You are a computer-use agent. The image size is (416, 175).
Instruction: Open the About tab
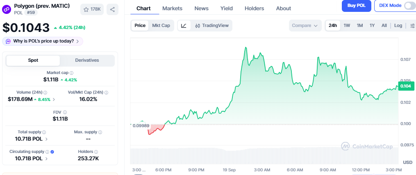[x=283, y=9]
